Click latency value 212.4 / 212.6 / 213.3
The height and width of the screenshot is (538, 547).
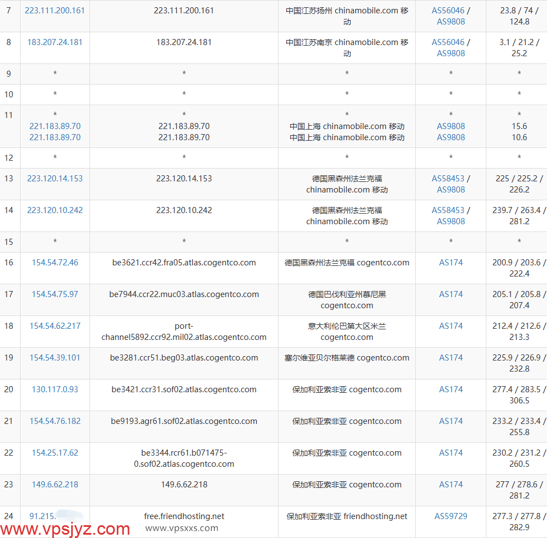519,332
